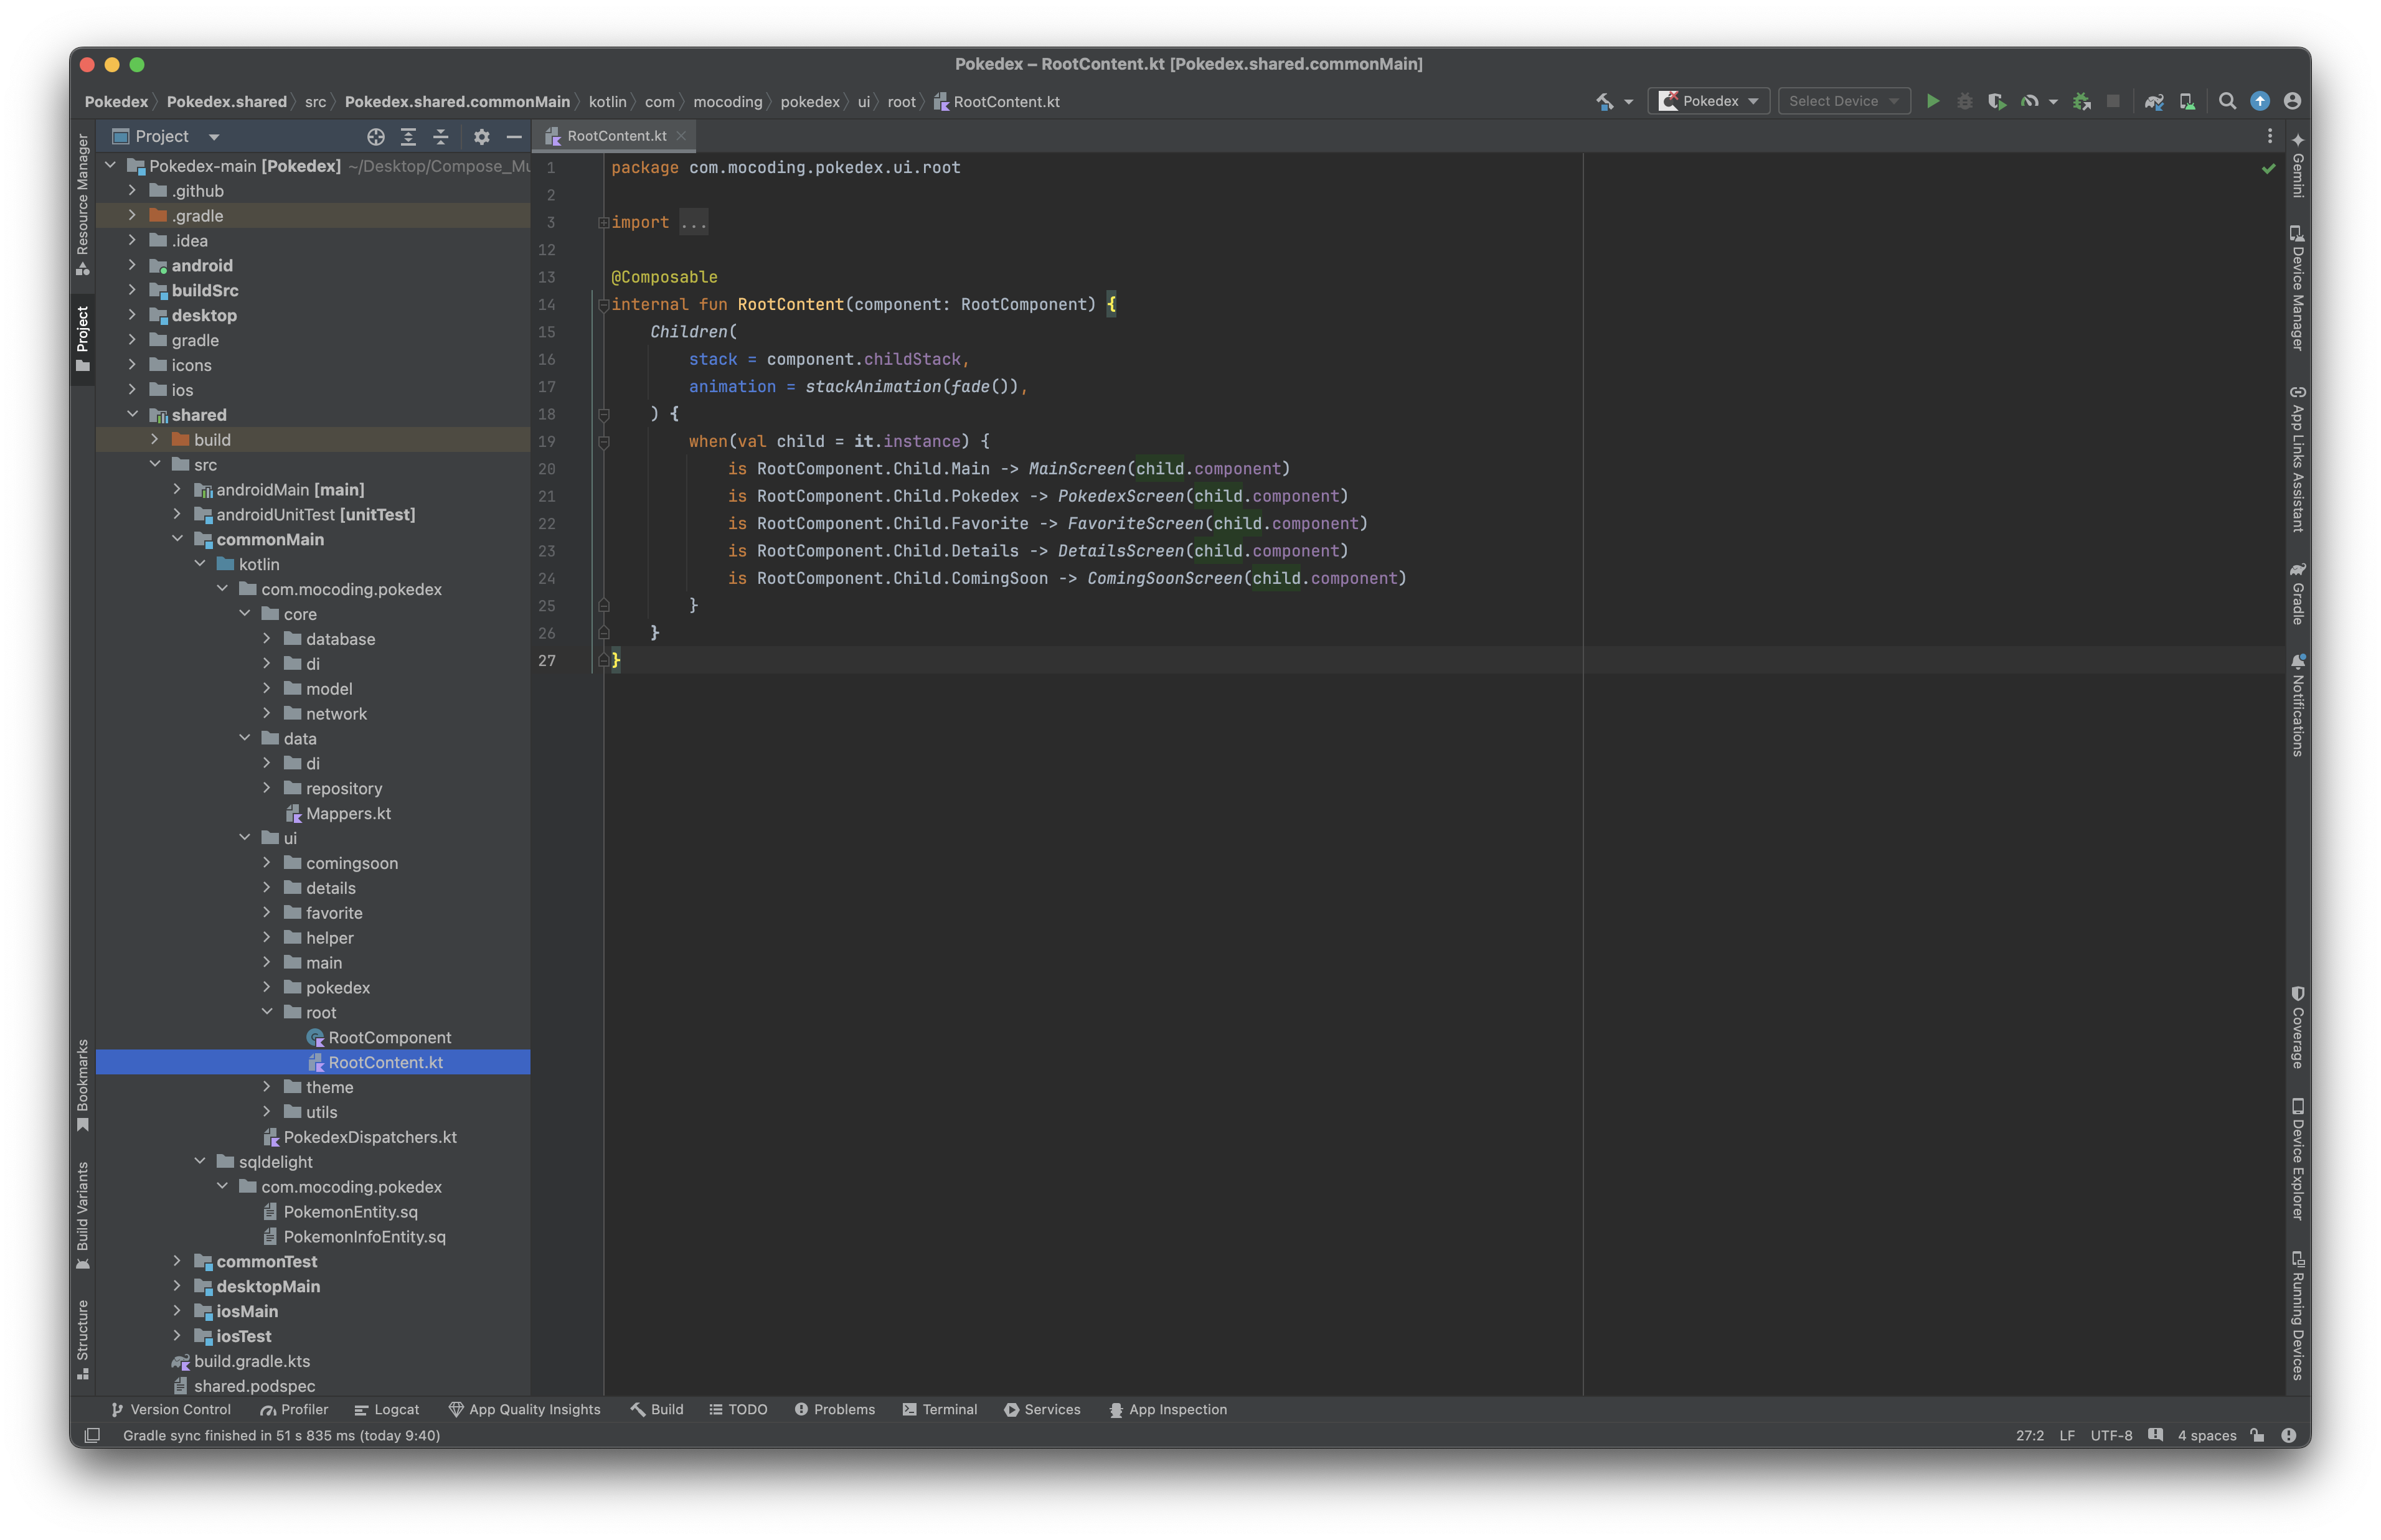Click Select Opened File target icon
The height and width of the screenshot is (1540, 2381).
pyautogui.click(x=376, y=137)
